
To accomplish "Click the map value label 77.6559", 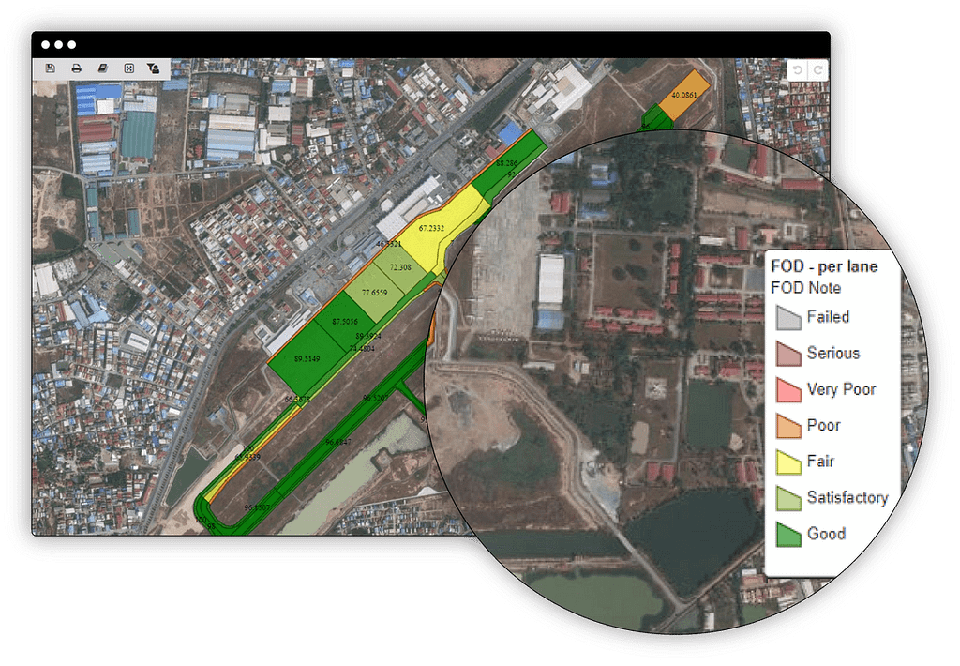I will (x=375, y=293).
